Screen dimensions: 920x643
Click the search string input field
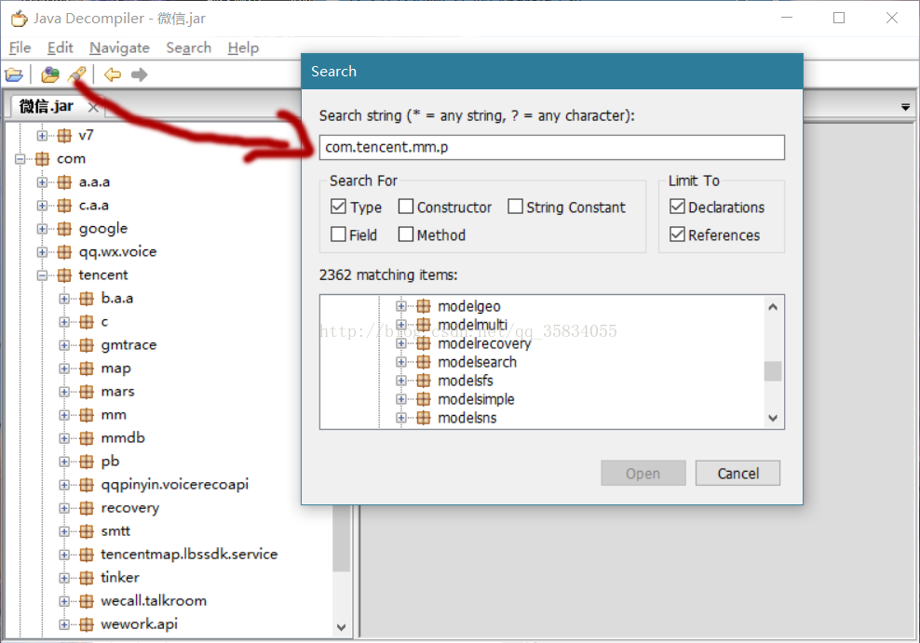[x=551, y=147]
